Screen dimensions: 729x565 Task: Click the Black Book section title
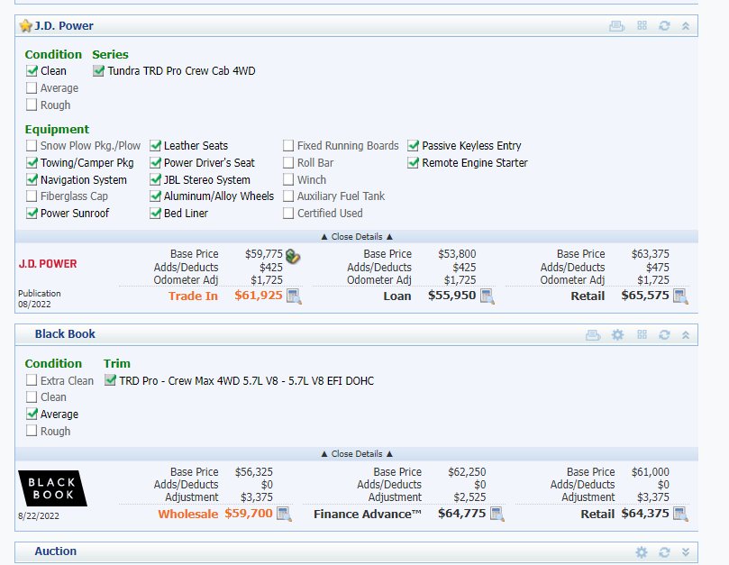pos(65,334)
